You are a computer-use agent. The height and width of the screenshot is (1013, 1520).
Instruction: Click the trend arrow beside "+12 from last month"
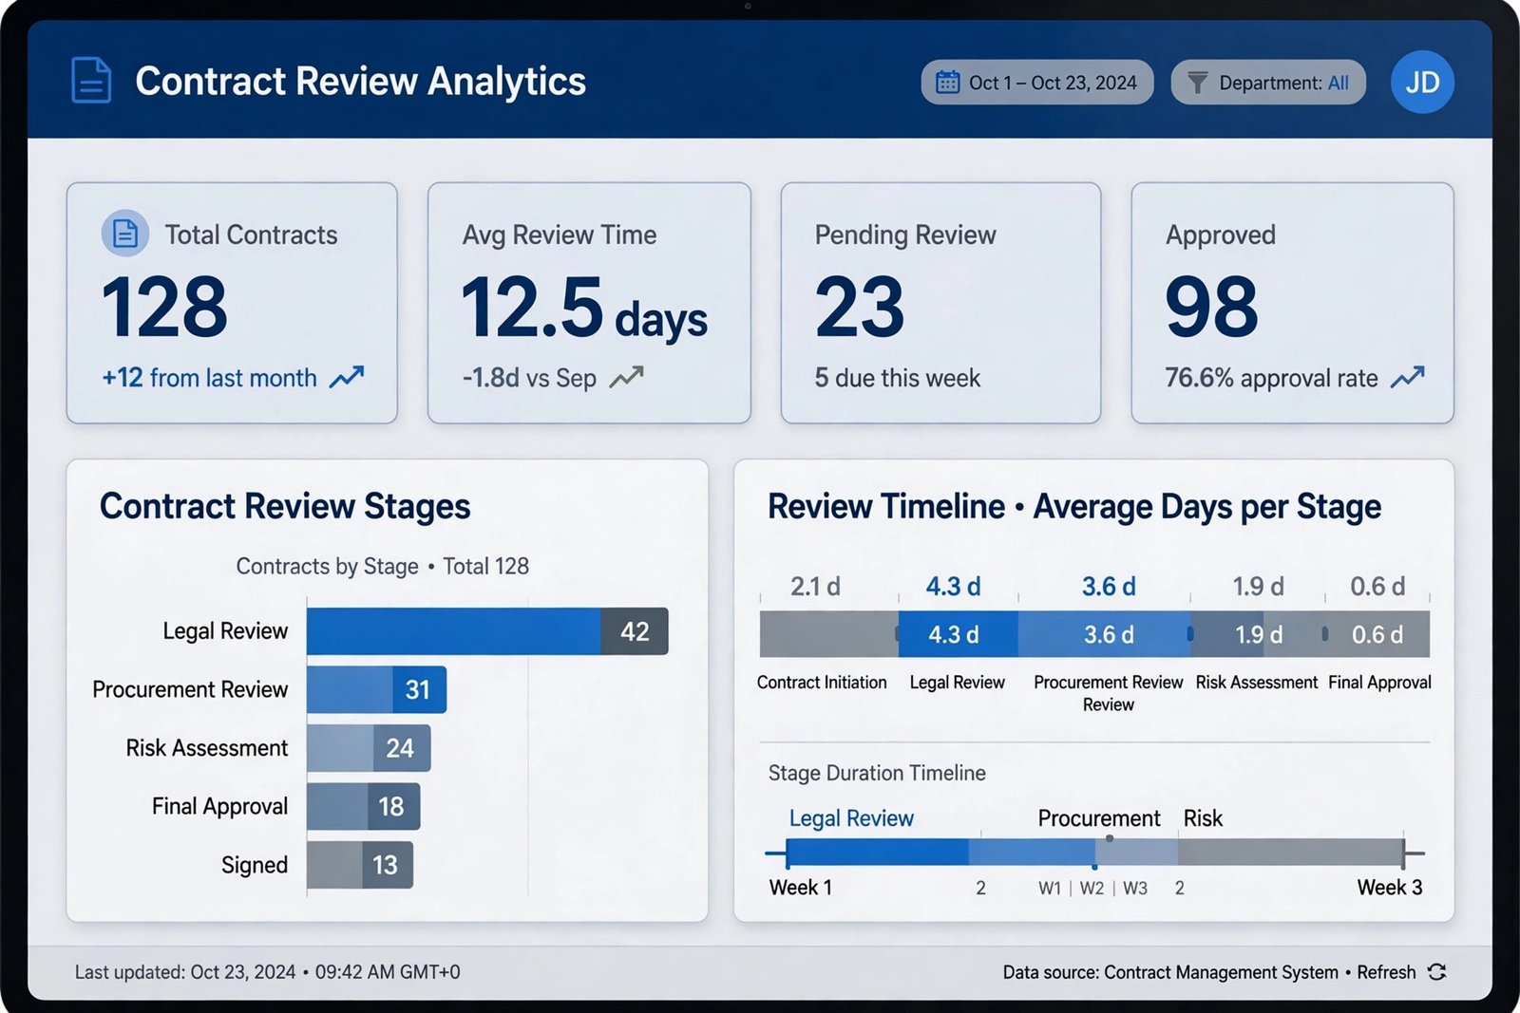[347, 377]
